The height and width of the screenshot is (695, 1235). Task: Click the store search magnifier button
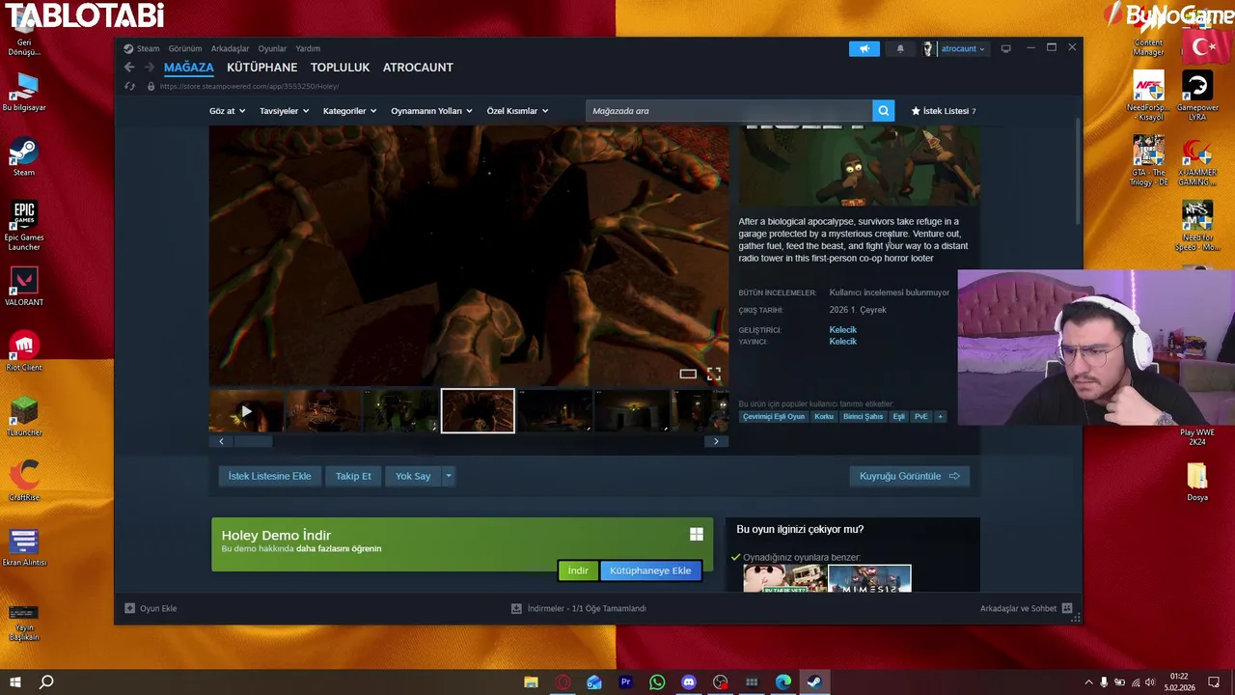(883, 111)
